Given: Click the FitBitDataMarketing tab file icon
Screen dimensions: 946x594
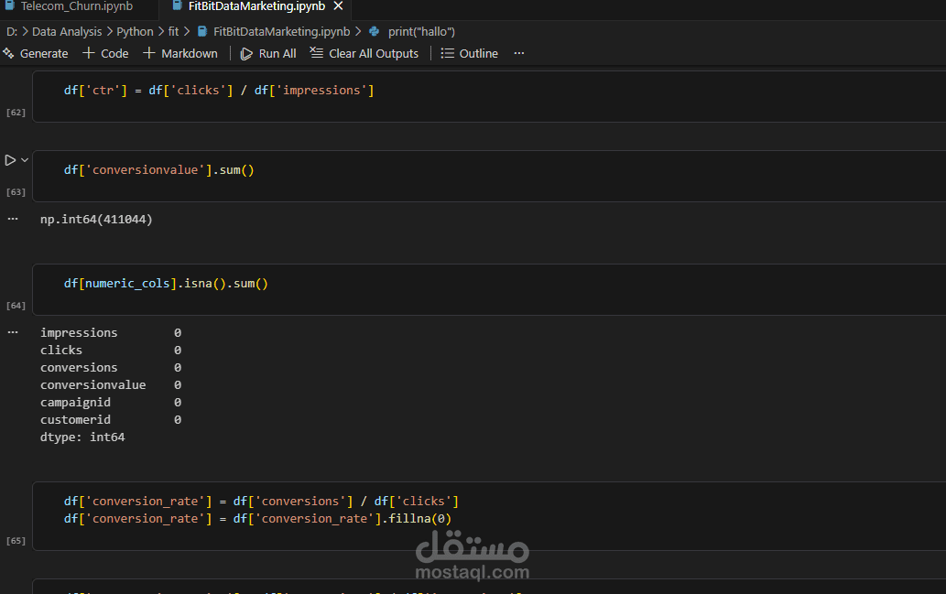Looking at the screenshot, I should [x=177, y=5].
